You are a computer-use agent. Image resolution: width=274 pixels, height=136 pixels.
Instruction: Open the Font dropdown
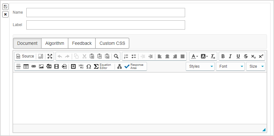230,66
